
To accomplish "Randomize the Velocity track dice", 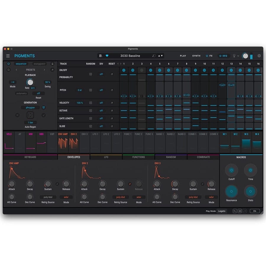I will point(91,103).
